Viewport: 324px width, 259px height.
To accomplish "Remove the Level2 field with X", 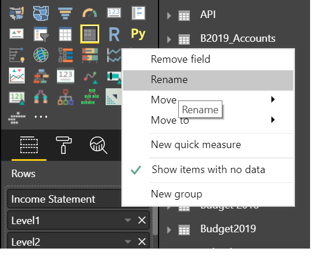I will pyautogui.click(x=142, y=242).
